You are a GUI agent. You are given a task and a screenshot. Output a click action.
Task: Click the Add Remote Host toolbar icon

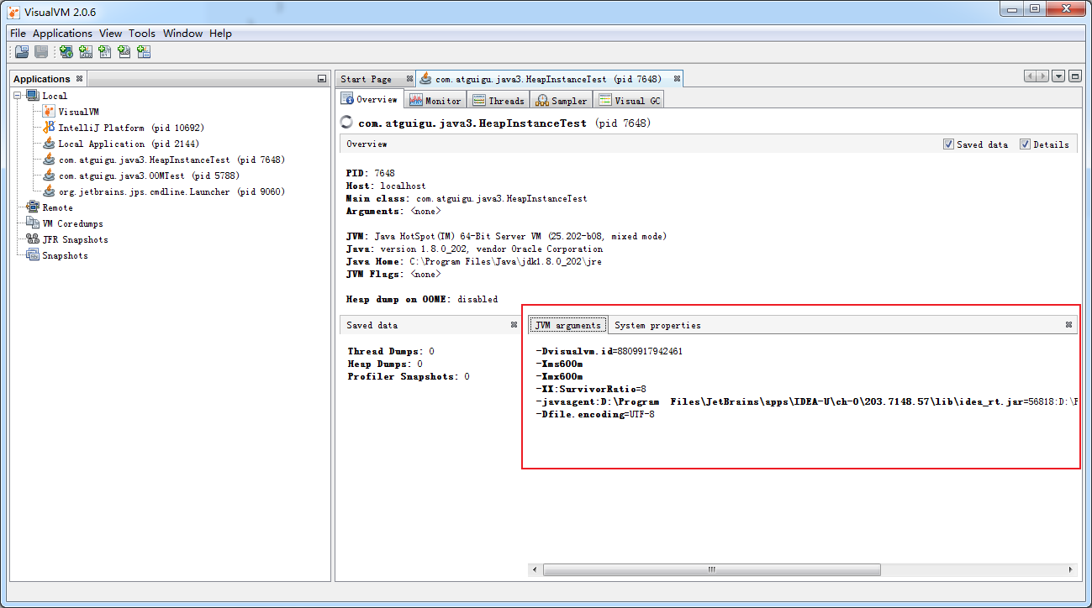[x=66, y=52]
